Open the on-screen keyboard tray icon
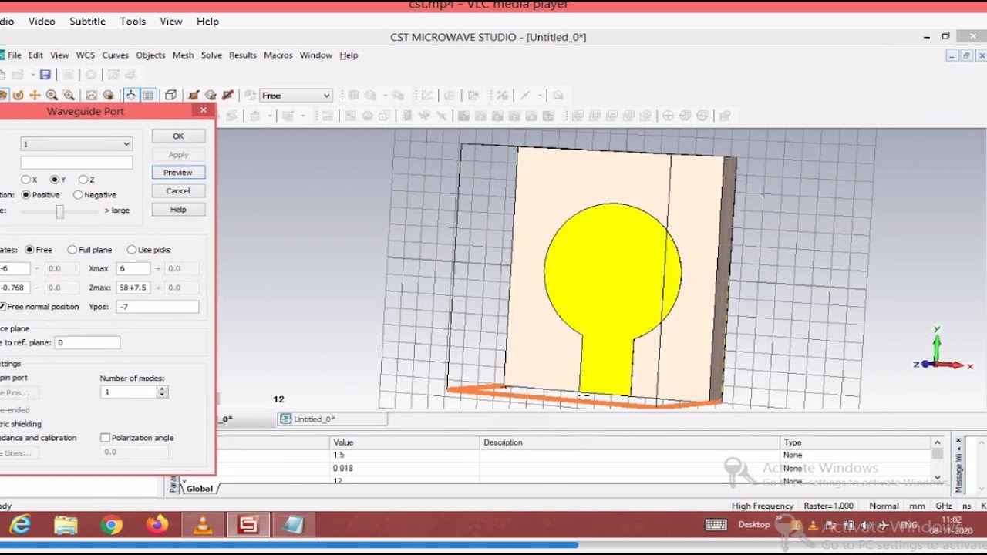The image size is (987, 555). coord(716,525)
